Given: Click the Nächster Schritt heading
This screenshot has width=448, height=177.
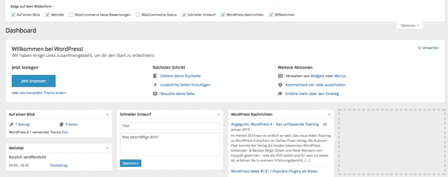Looking at the screenshot, I should [x=169, y=67].
